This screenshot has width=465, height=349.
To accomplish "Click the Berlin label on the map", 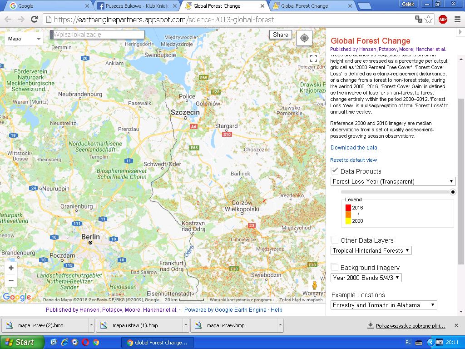I will pos(90,236).
